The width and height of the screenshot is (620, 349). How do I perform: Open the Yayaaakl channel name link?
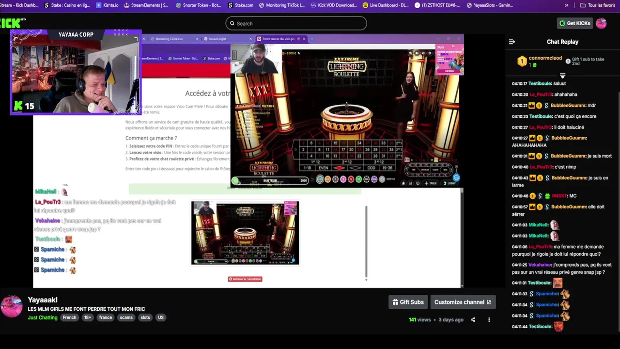pos(43,300)
